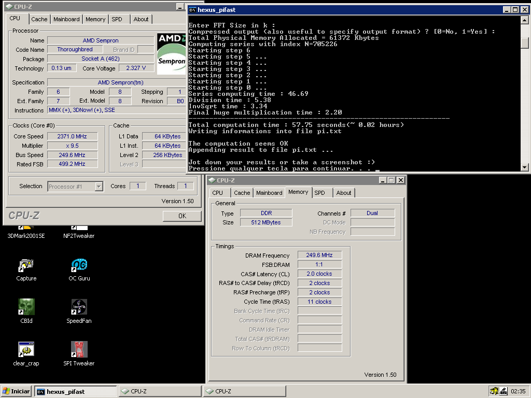531x398 pixels.
Task: Click the 0.13 um technology field
Action: pyautogui.click(x=61, y=68)
